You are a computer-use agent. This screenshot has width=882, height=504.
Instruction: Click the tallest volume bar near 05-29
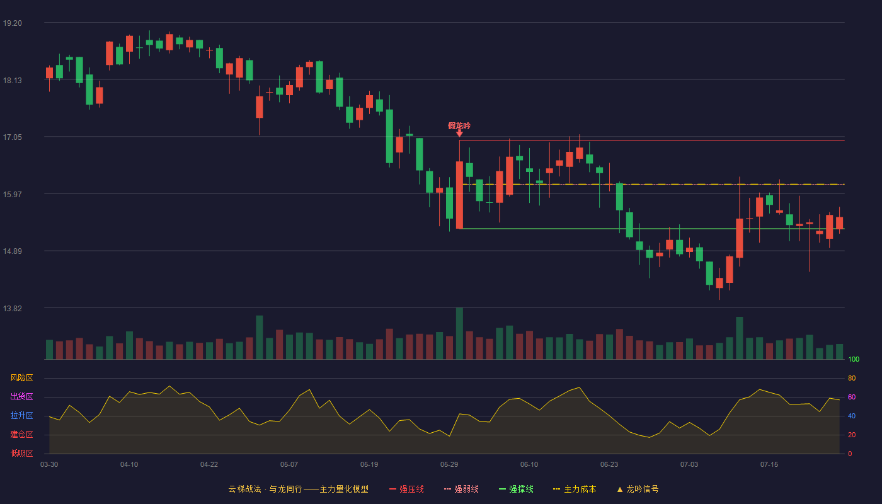(x=459, y=333)
